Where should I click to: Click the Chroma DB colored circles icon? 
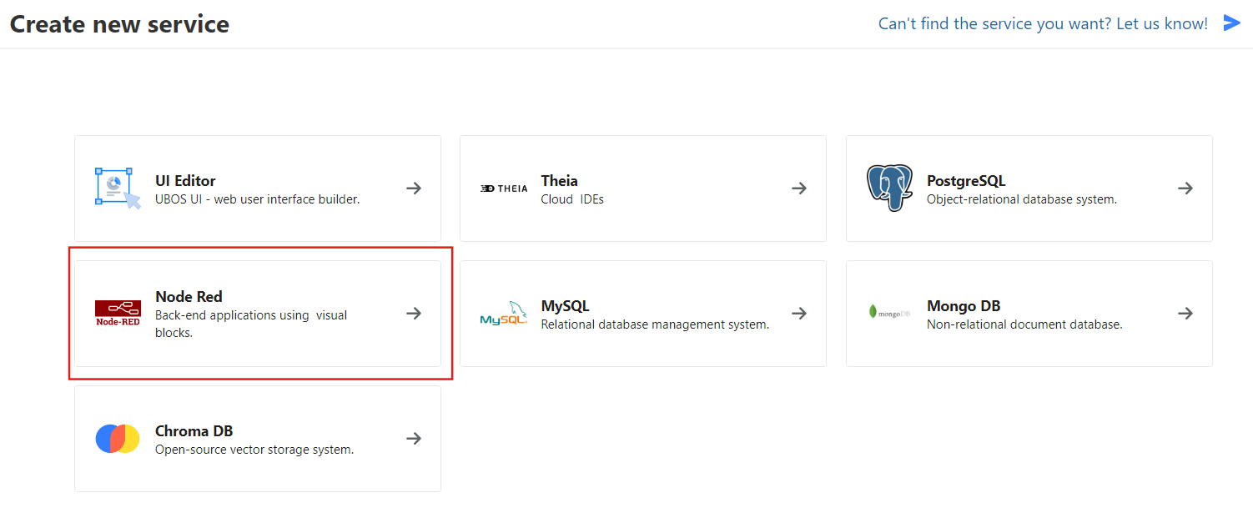(x=118, y=439)
